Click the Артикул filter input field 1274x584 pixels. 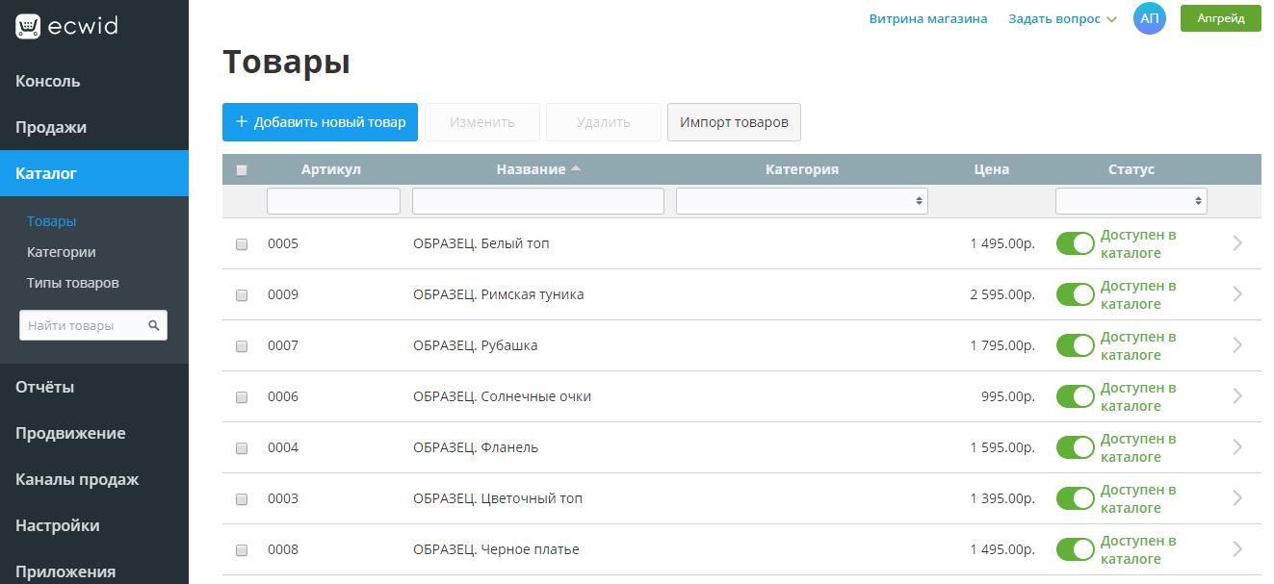(x=332, y=200)
